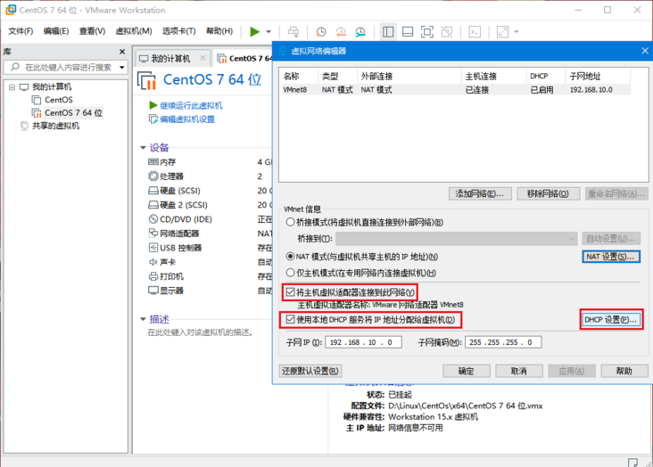Toggle 使用本地 DHCP 服务 checkbox

290,320
